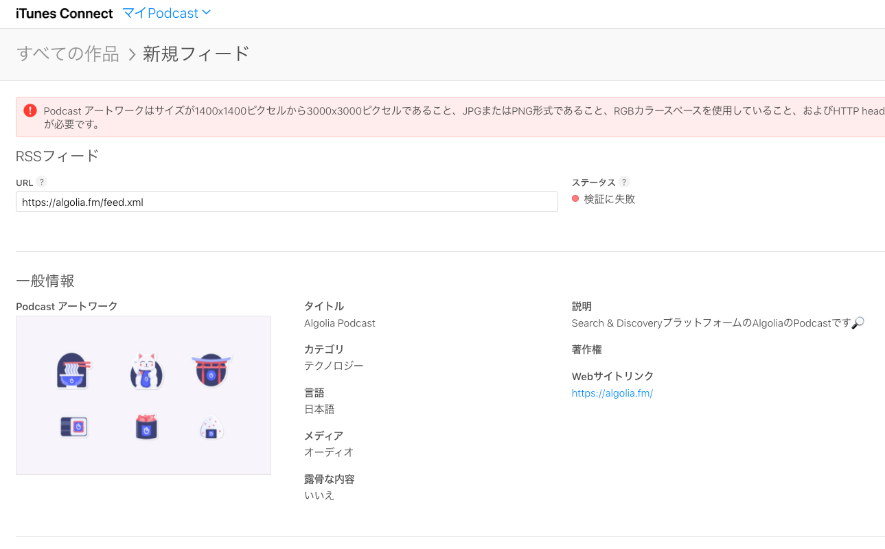The image size is (885, 549).
Task: Go back to すべての作品 breadcrumb
Action: (68, 54)
